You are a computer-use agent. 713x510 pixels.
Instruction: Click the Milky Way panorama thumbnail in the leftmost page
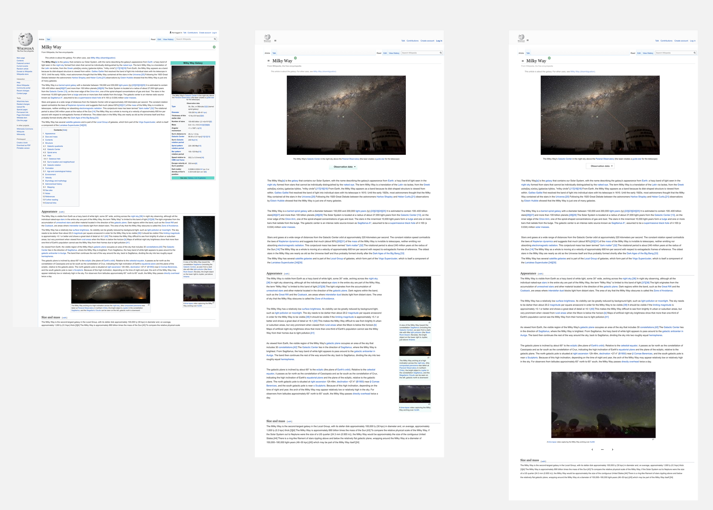point(111,291)
